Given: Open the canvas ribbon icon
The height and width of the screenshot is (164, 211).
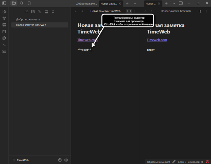Looking at the screenshot, I should (4, 25).
